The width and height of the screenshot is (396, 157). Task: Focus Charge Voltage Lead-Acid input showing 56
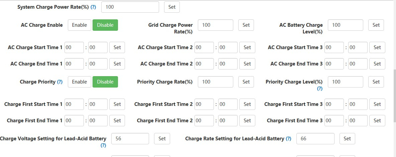[x=130, y=139]
